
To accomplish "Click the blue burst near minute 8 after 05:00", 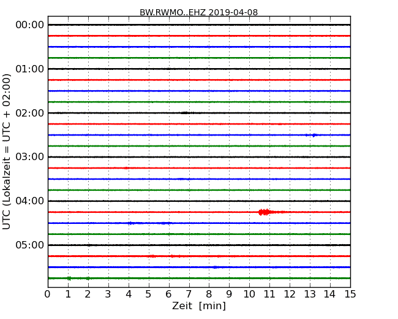I will point(216,267).
